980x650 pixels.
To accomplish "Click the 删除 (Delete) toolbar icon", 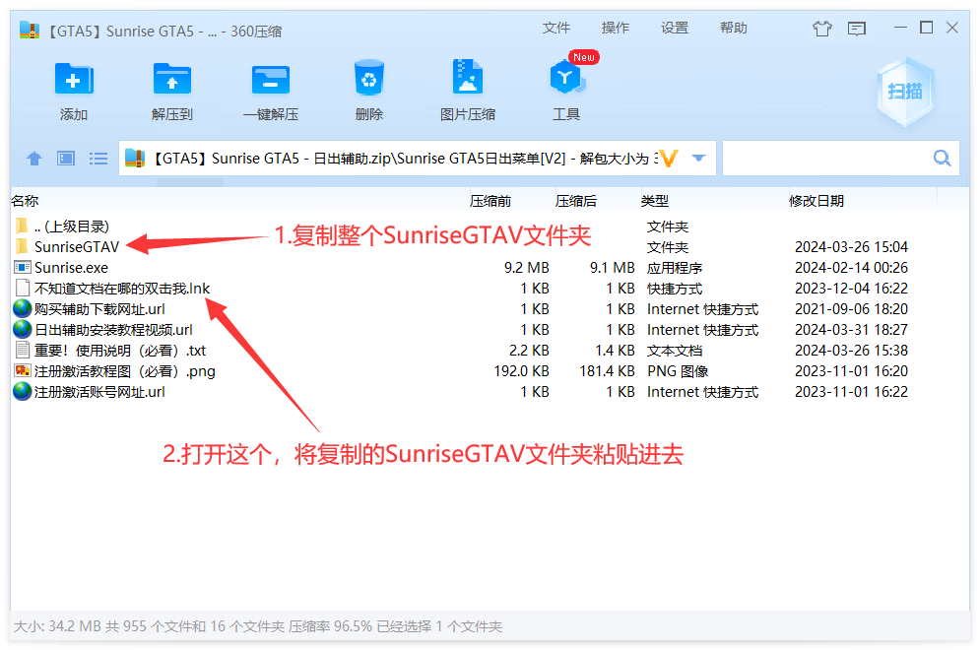I will (368, 89).
